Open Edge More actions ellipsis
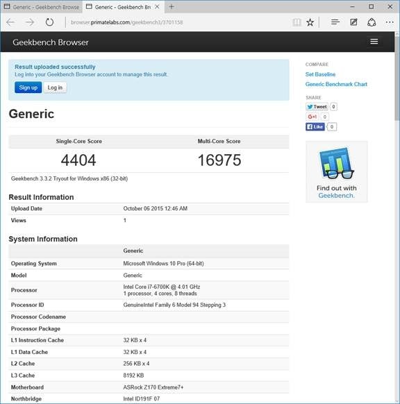Image resolution: width=400 pixels, height=404 pixels. 390,22
